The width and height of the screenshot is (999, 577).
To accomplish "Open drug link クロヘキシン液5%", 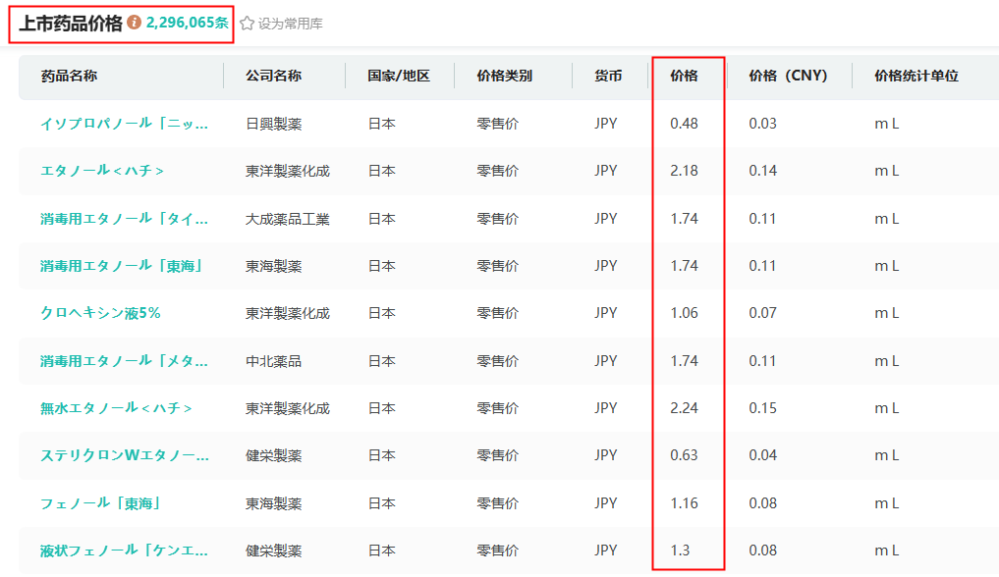I will pos(100,313).
